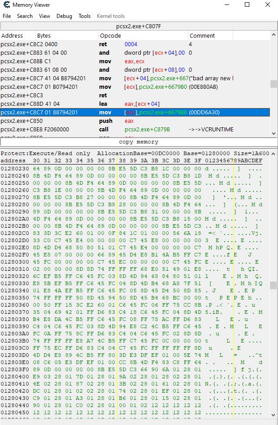
Task: Open the File menu
Action: click(7, 16)
